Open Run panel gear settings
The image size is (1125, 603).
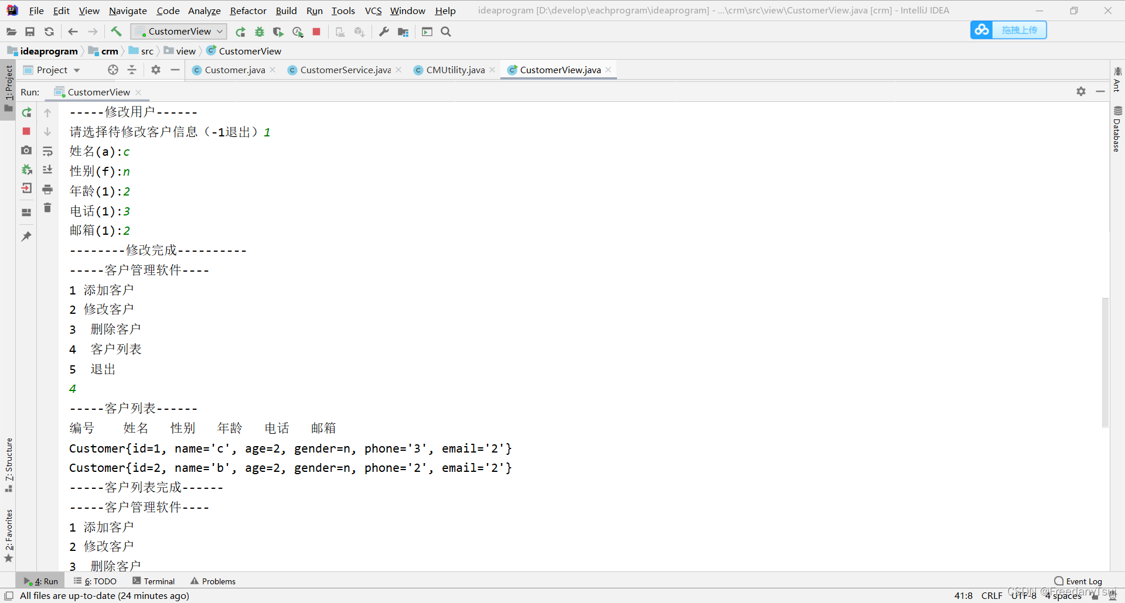[x=1081, y=91]
